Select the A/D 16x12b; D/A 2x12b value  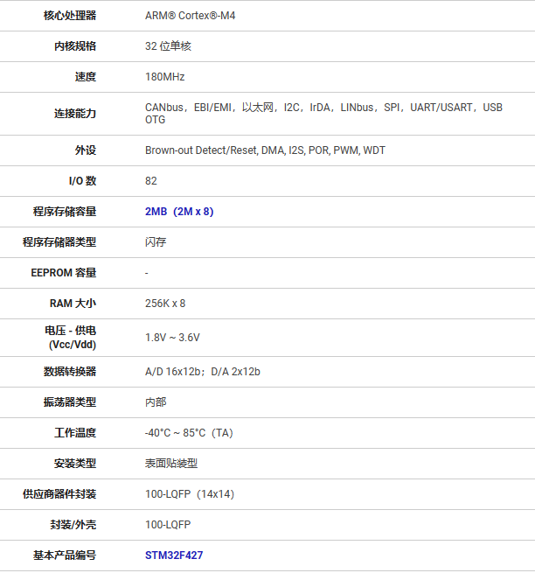(203, 372)
